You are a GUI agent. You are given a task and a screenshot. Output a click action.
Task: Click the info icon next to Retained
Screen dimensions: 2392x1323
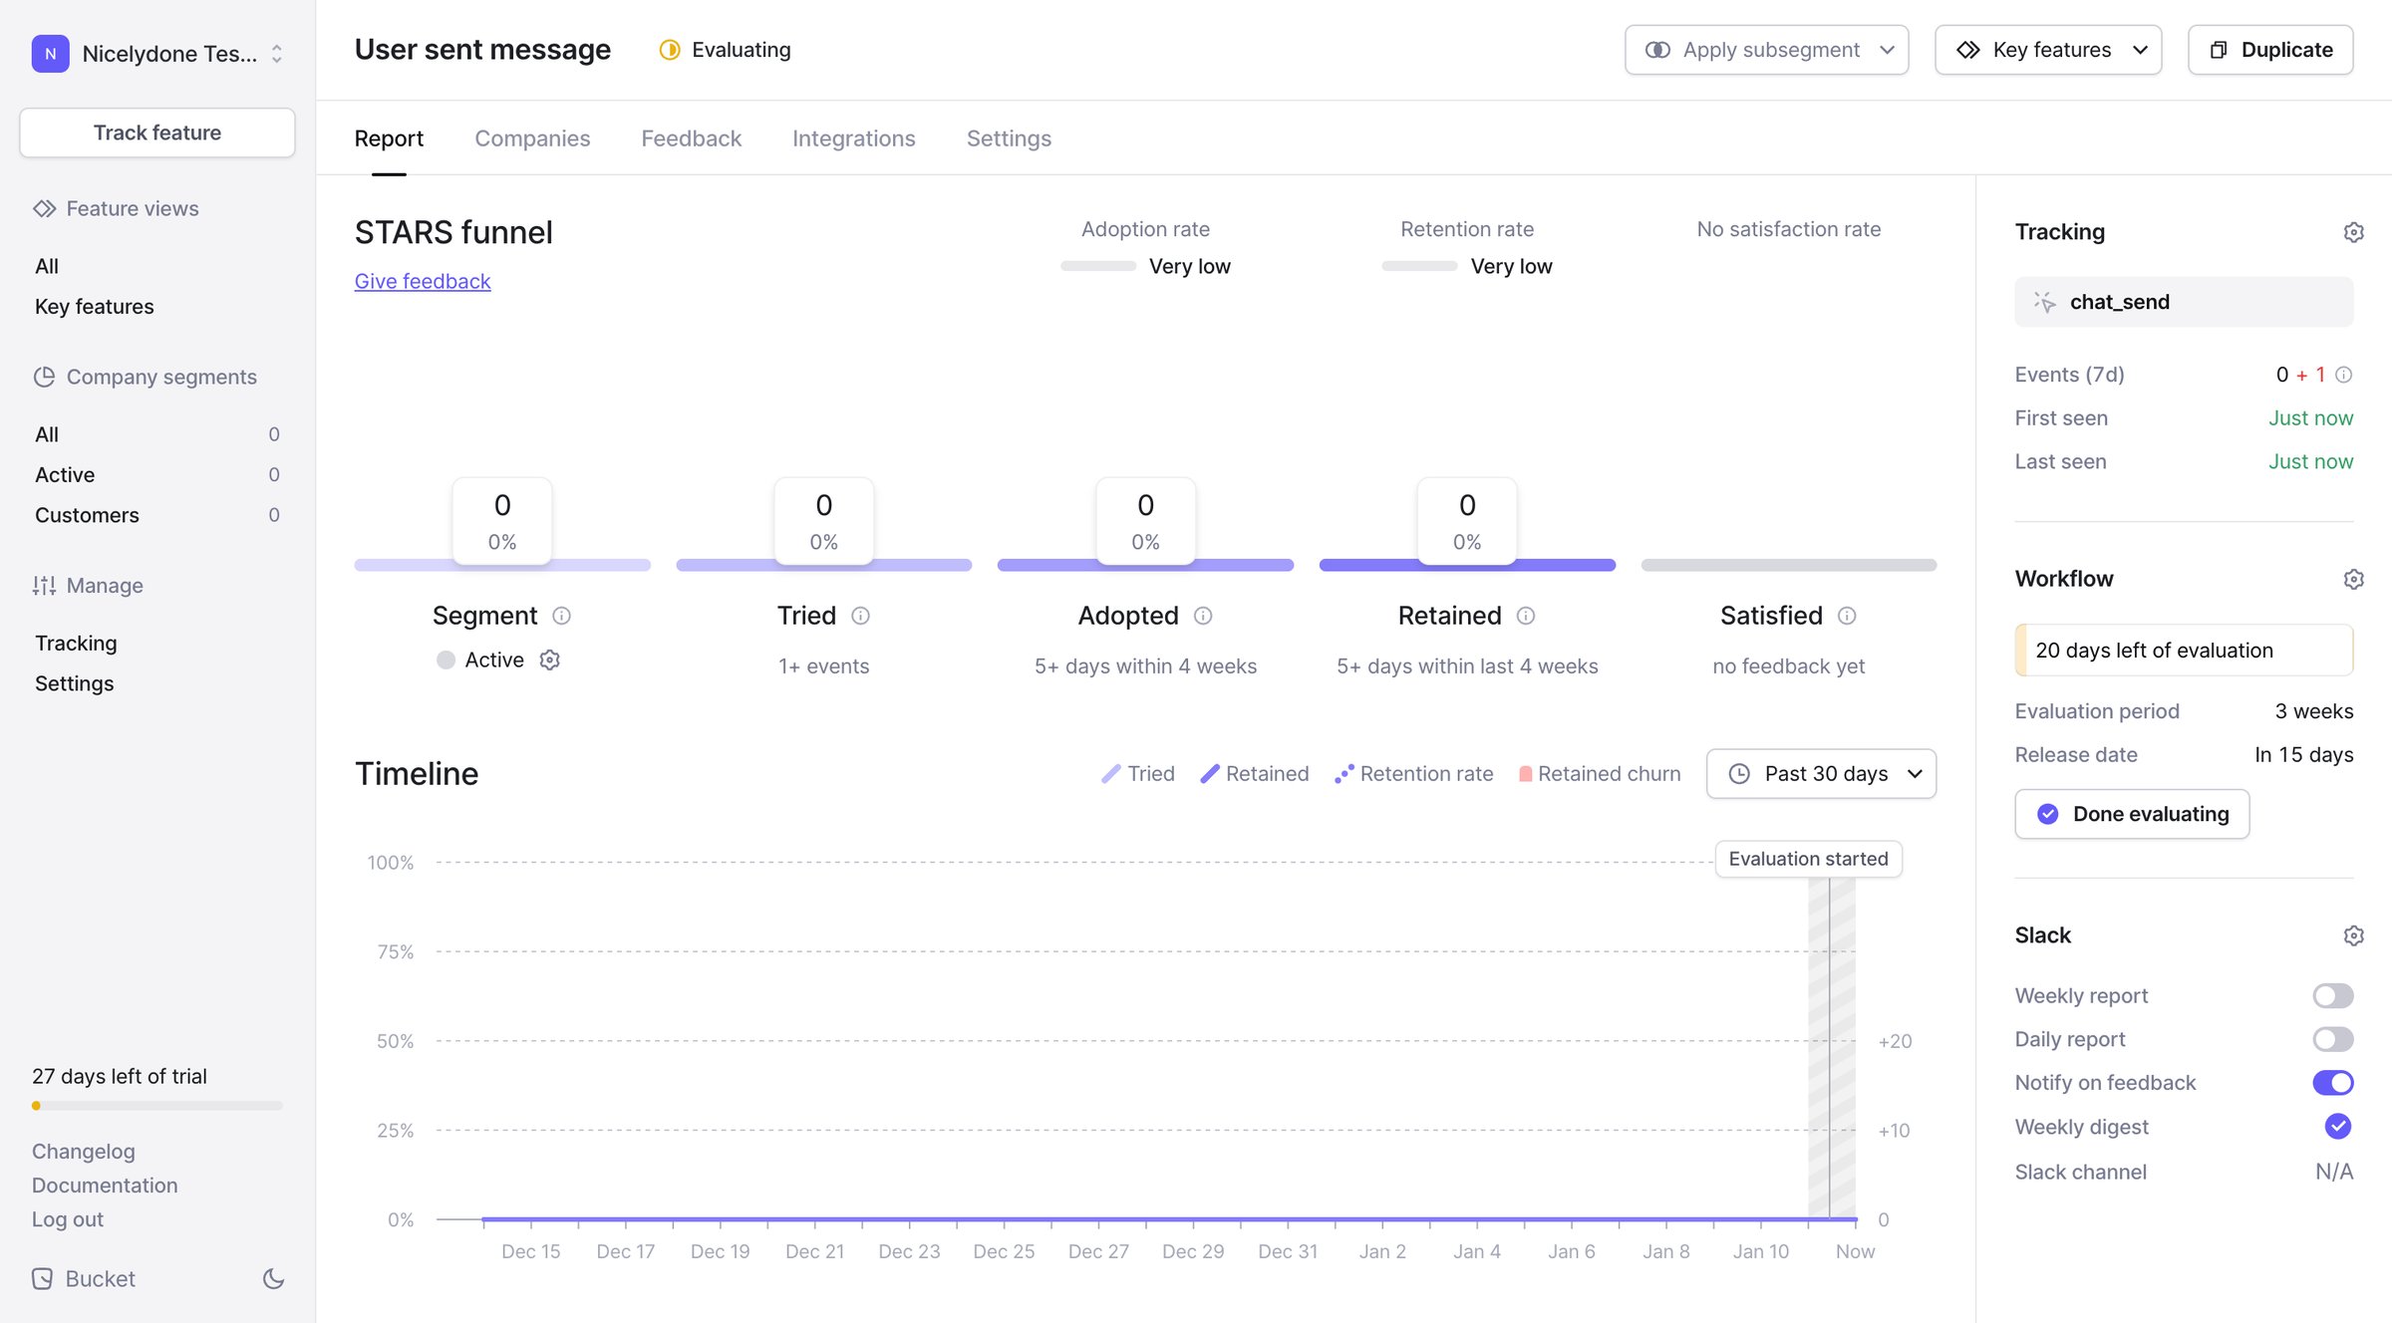click(x=1526, y=616)
